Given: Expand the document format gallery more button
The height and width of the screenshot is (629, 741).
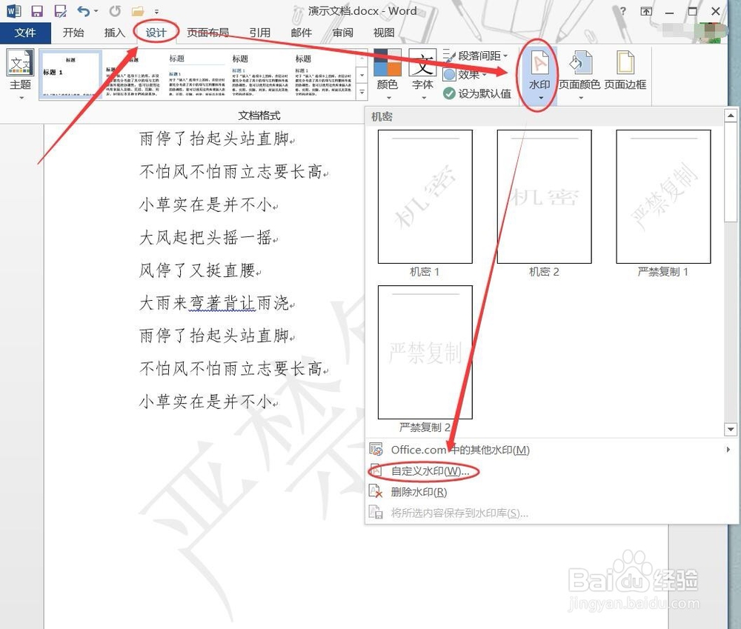Looking at the screenshot, I should pos(362,92).
